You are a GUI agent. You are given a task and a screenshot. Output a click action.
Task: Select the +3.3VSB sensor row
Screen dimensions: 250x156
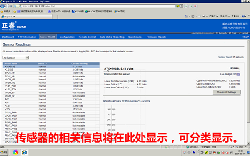(51, 70)
